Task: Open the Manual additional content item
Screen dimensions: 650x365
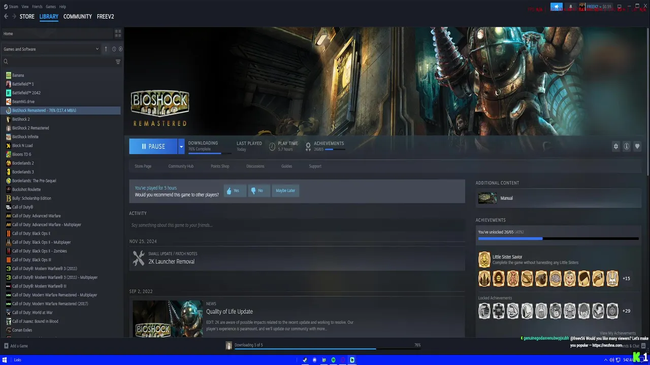Action: (559, 198)
